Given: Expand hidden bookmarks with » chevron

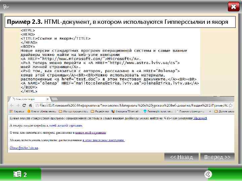Looking at the screenshot, I should 210,111.
